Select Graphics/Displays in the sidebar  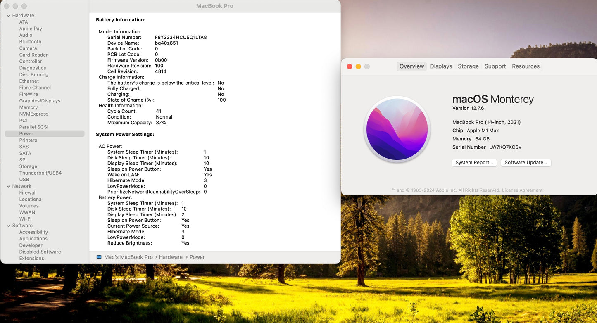click(x=40, y=101)
